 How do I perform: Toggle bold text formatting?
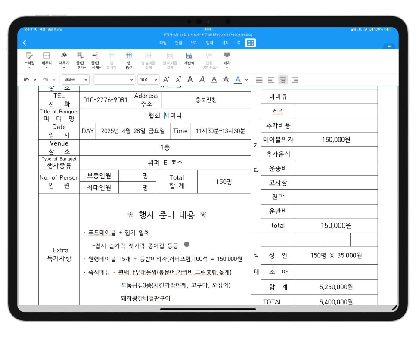[x=190, y=79]
